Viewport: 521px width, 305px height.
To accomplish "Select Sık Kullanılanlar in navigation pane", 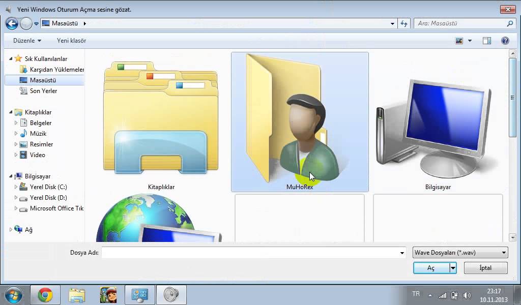I will coord(46,59).
